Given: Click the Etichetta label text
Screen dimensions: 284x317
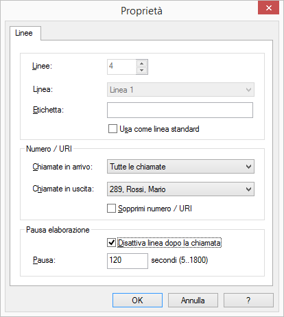Looking at the screenshot, I should tap(48, 110).
